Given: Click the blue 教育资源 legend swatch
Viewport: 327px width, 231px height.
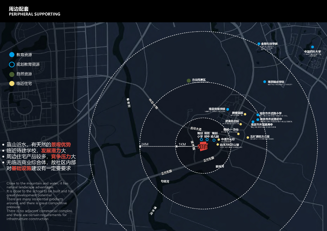Looking at the screenshot, I should point(12,55).
